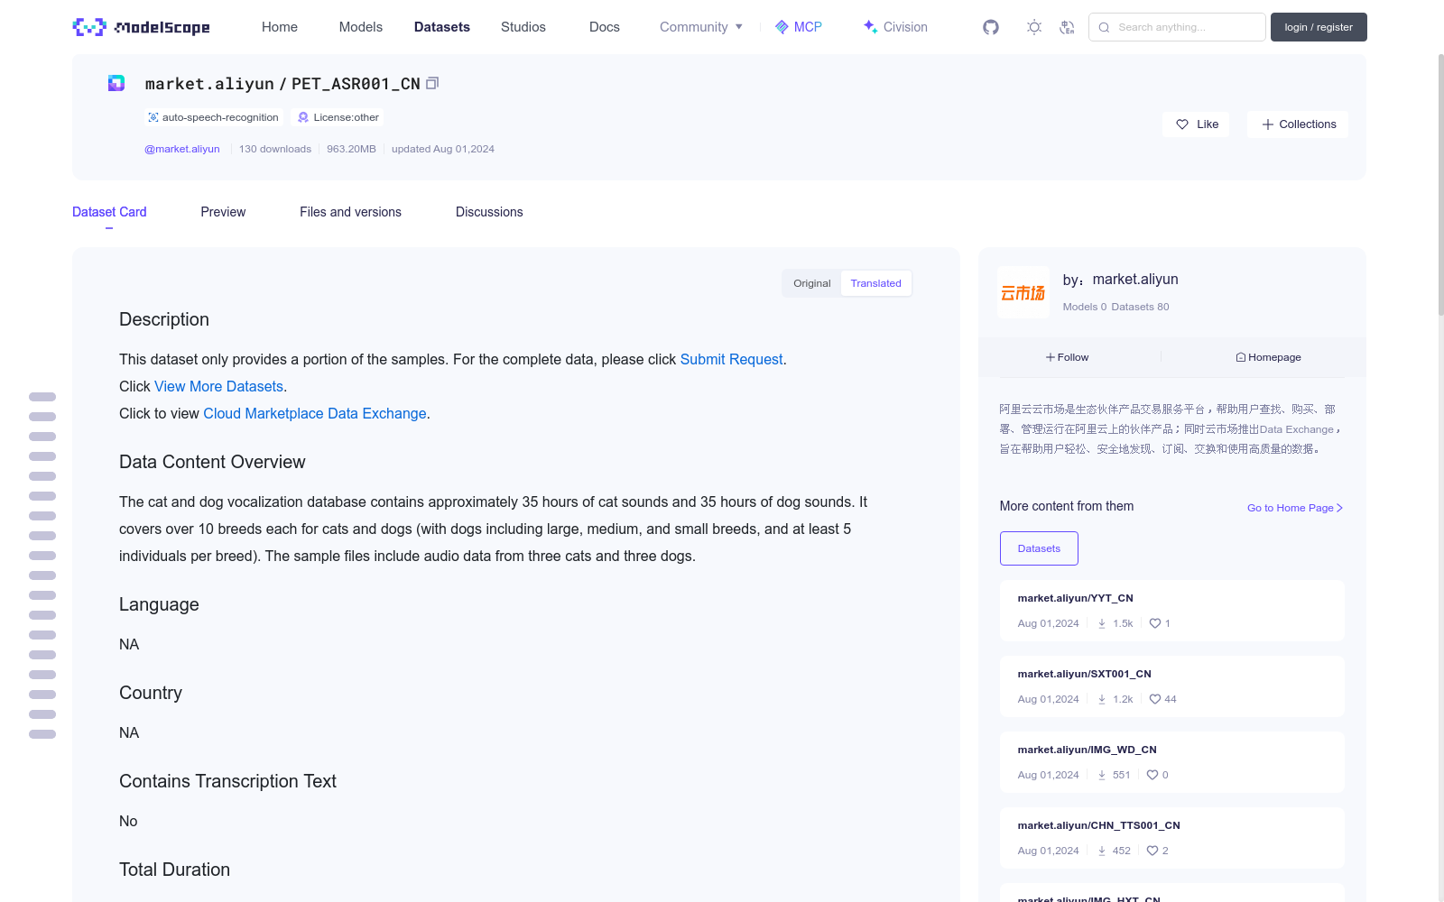Follow the Submit Request link
Viewport: 1444px width, 902px height.
[731, 359]
